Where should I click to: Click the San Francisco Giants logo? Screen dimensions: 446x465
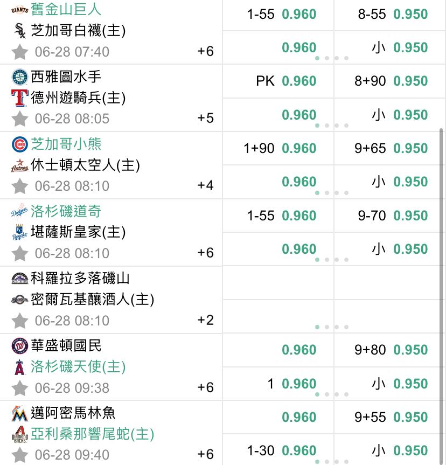pos(20,10)
